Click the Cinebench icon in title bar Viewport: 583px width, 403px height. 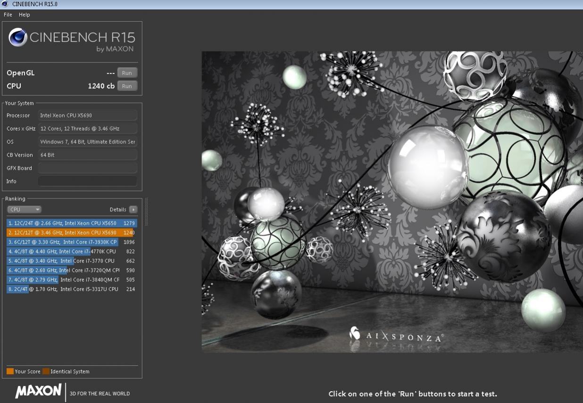point(4,4)
